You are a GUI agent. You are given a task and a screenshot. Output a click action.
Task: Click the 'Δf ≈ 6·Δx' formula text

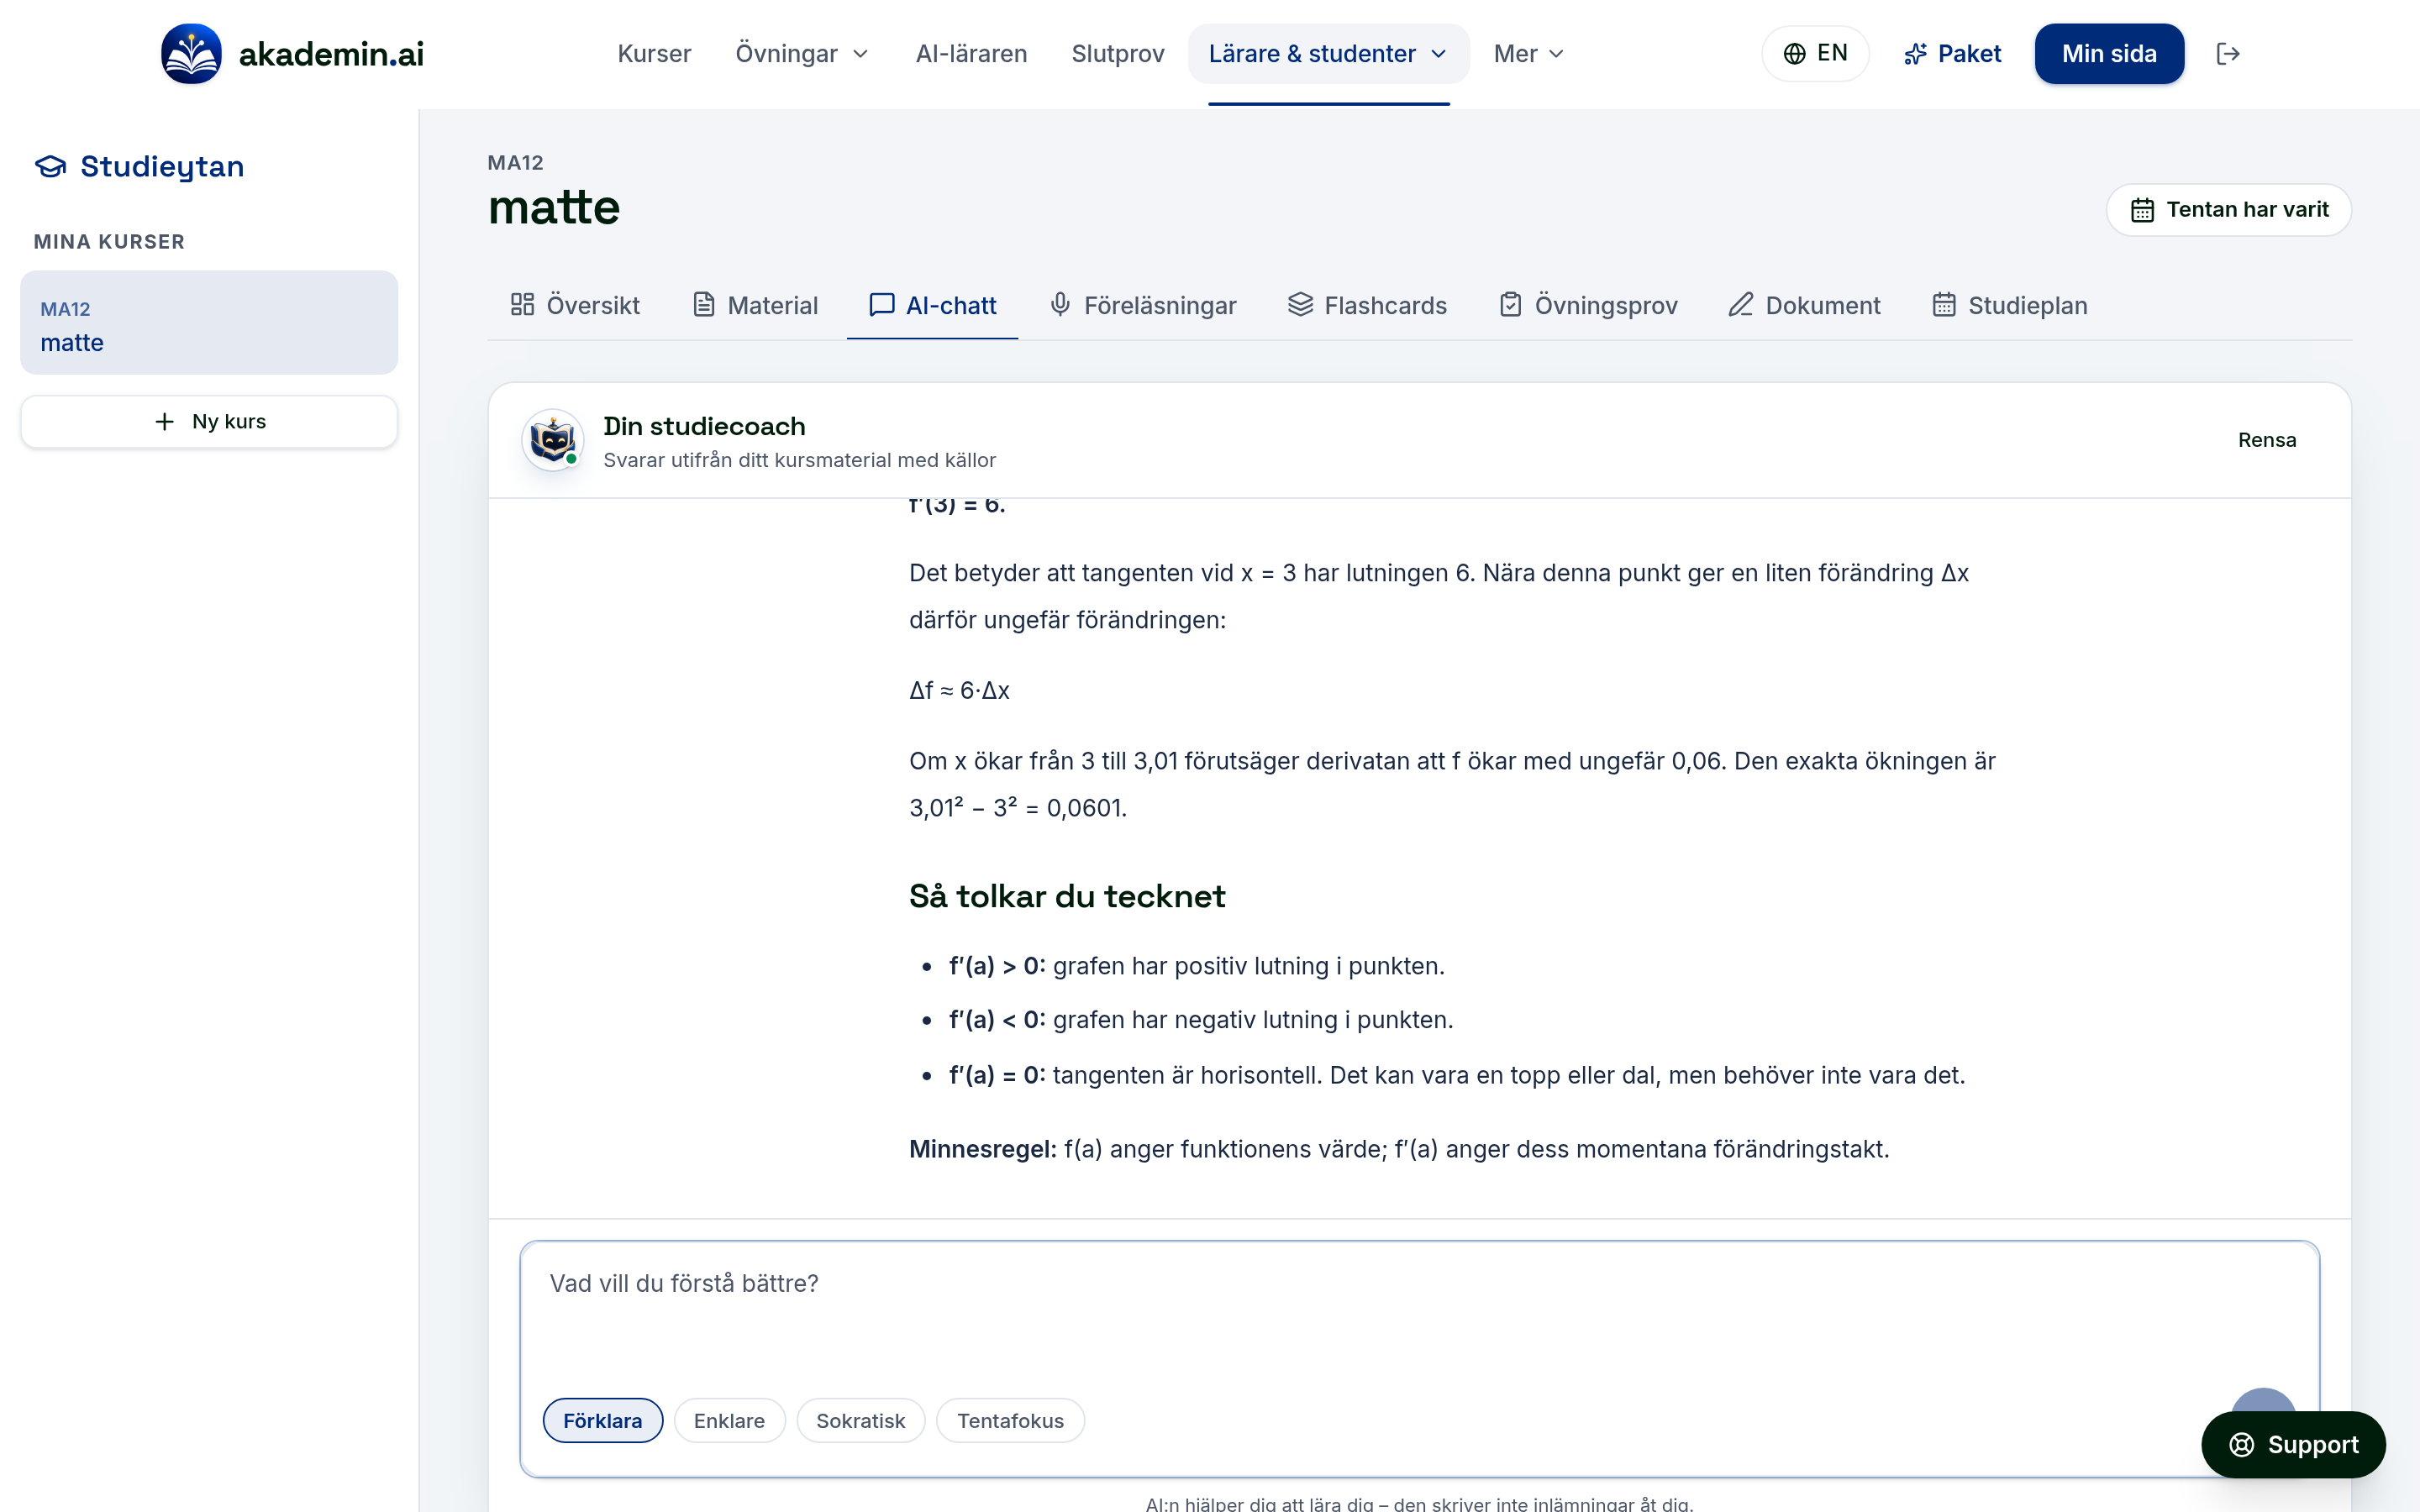pyautogui.click(x=959, y=690)
